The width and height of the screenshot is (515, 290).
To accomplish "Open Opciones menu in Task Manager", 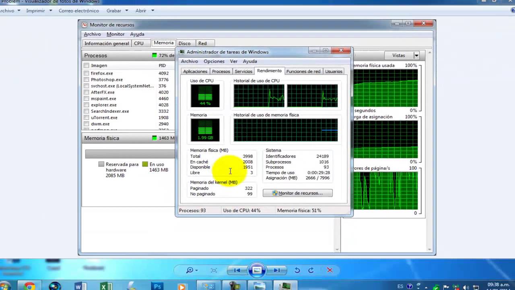I will [x=214, y=61].
